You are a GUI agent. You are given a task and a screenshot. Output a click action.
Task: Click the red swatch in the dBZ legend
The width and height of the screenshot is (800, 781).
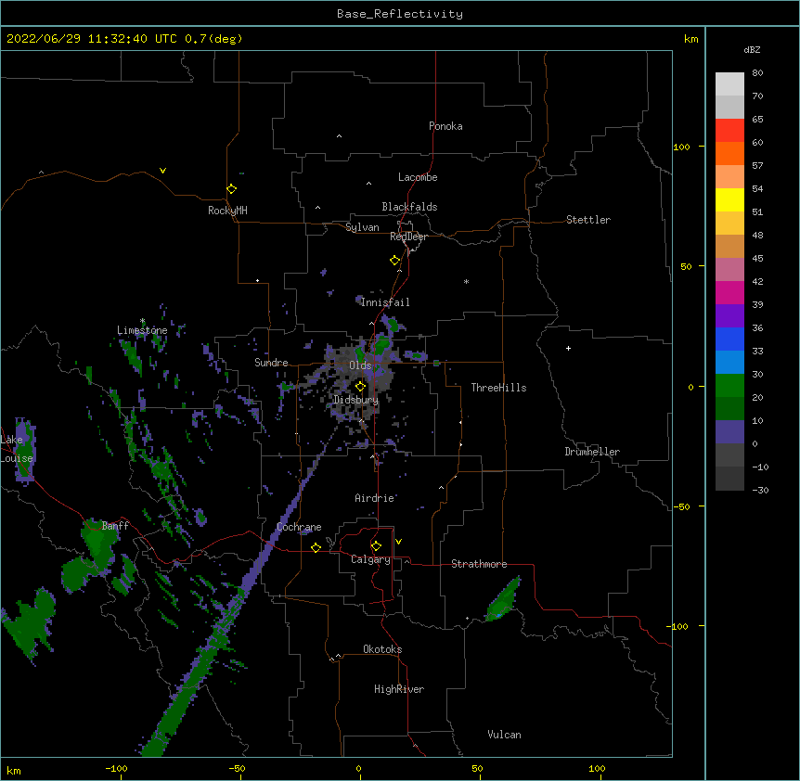pyautogui.click(x=729, y=131)
